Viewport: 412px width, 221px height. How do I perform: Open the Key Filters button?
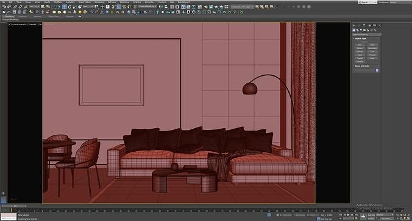(387, 219)
